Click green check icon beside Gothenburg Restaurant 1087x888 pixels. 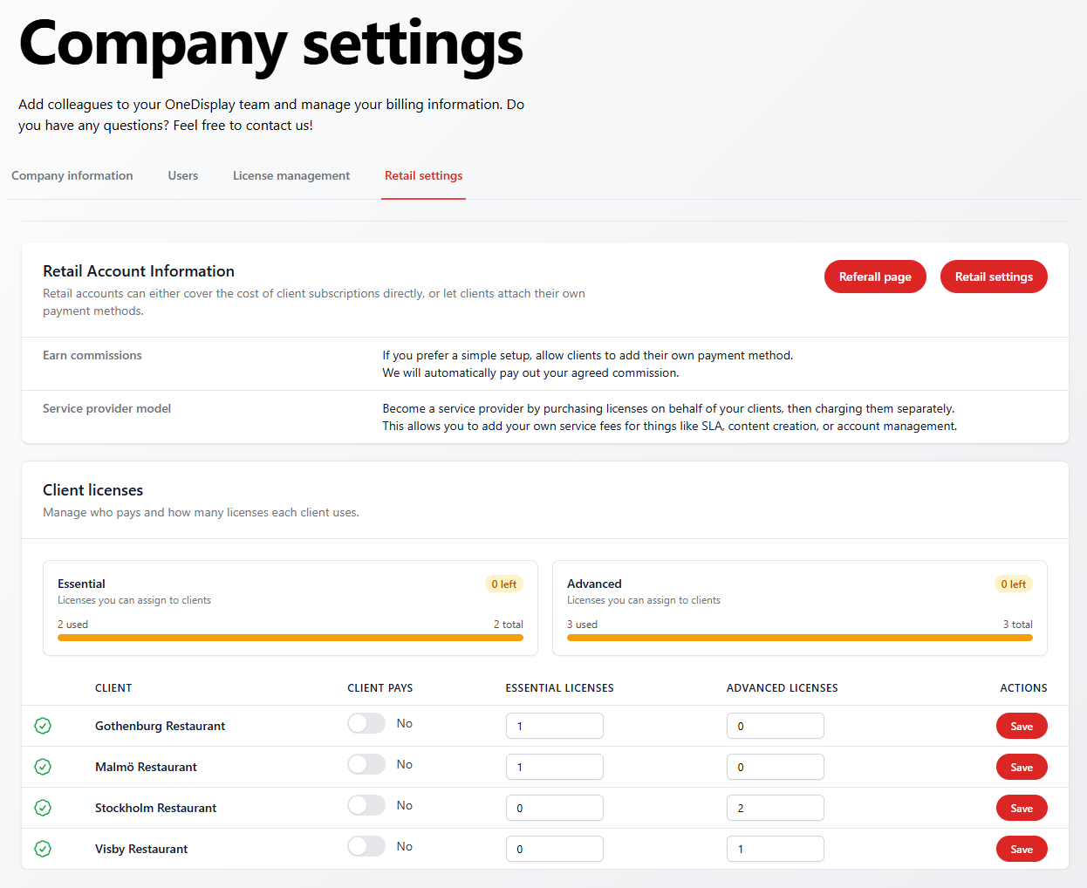[43, 726]
